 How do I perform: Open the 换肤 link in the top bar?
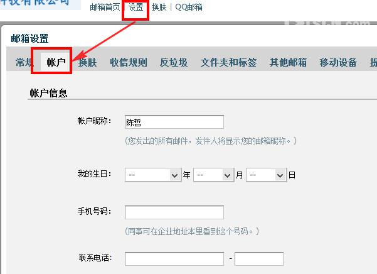[159, 7]
